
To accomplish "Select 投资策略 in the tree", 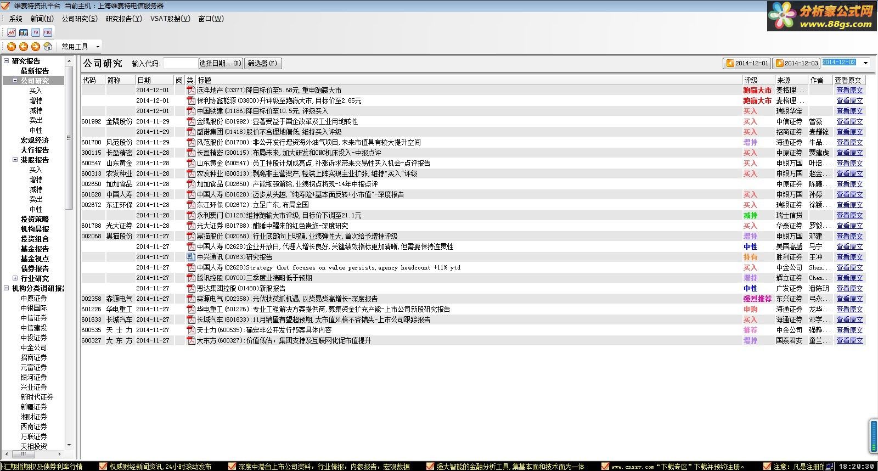I will pyautogui.click(x=35, y=219).
